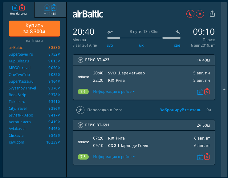Click the В пути: 13ч 30м duration text
The width and height of the screenshot is (228, 178).
pyautogui.click(x=144, y=32)
